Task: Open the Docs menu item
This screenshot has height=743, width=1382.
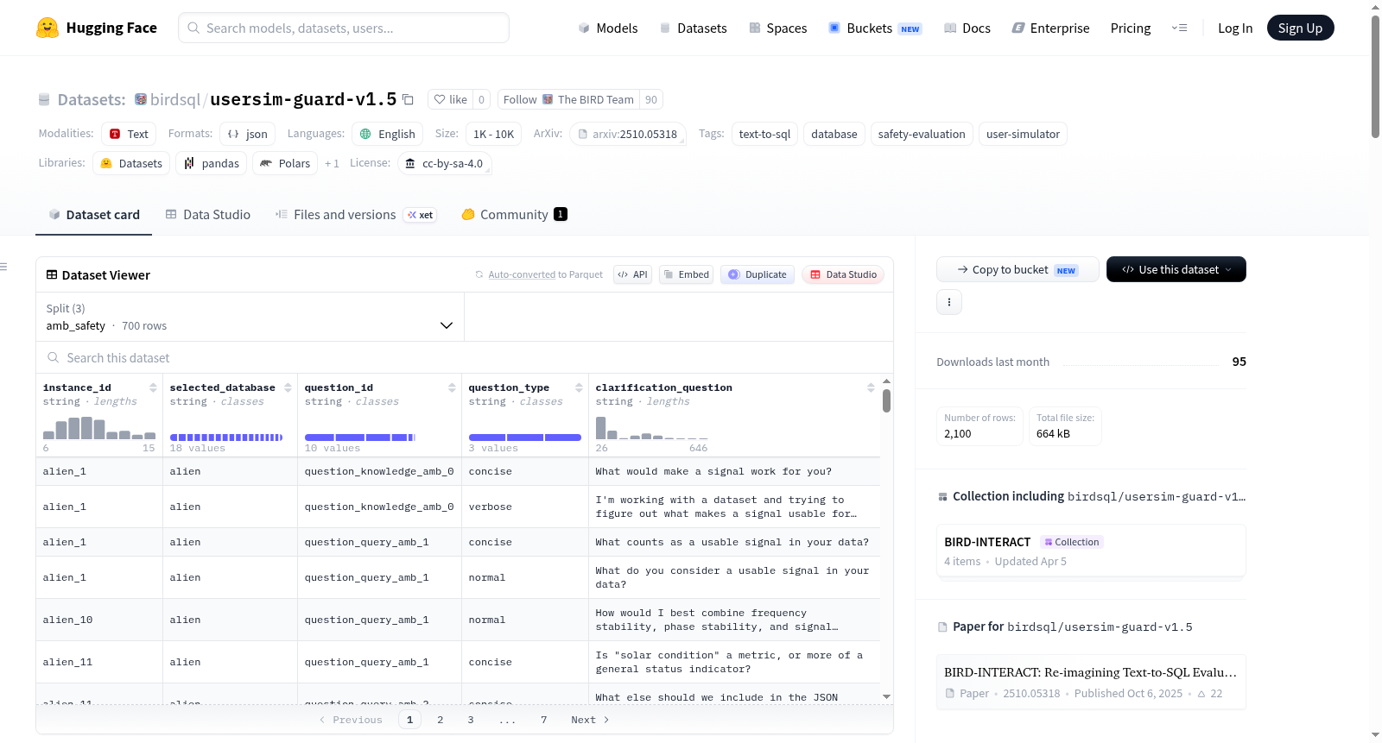Action: pyautogui.click(x=967, y=28)
